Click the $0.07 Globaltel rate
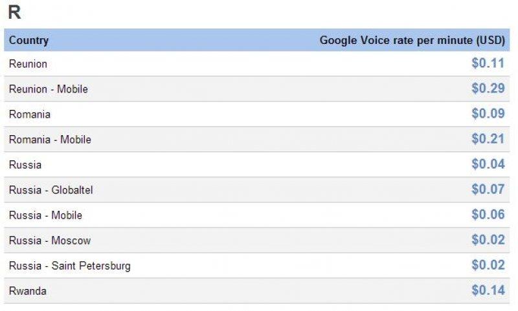 point(488,189)
